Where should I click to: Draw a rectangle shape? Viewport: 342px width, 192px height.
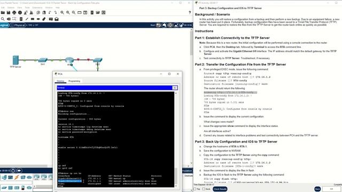33,19
